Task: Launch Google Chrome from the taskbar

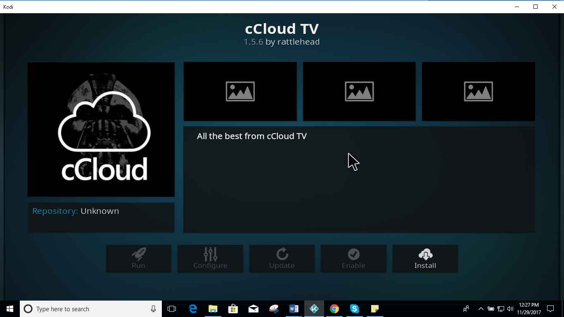Action: click(334, 309)
